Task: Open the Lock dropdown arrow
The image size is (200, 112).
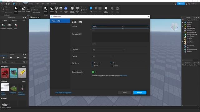Action: (x=87, y=10)
